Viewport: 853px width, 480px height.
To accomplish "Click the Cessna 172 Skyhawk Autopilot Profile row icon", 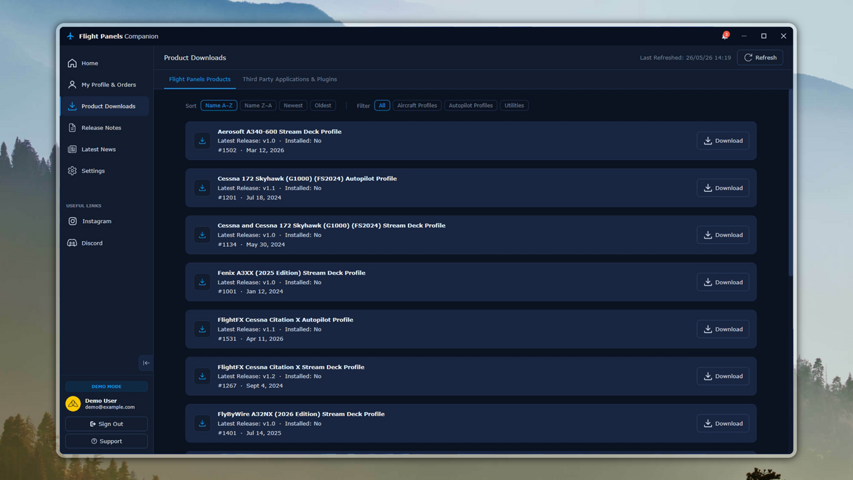I will click(x=202, y=188).
